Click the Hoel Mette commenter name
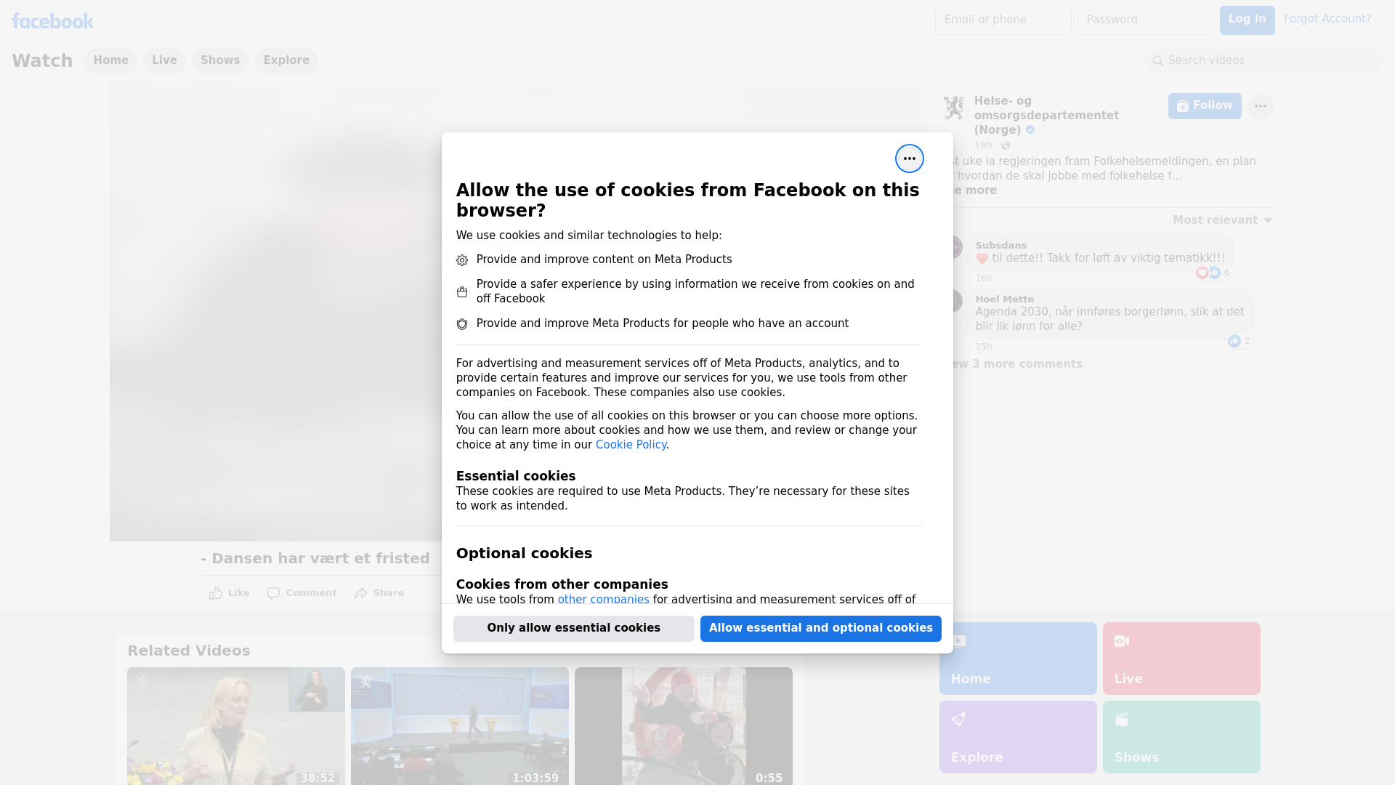 pyautogui.click(x=1004, y=299)
